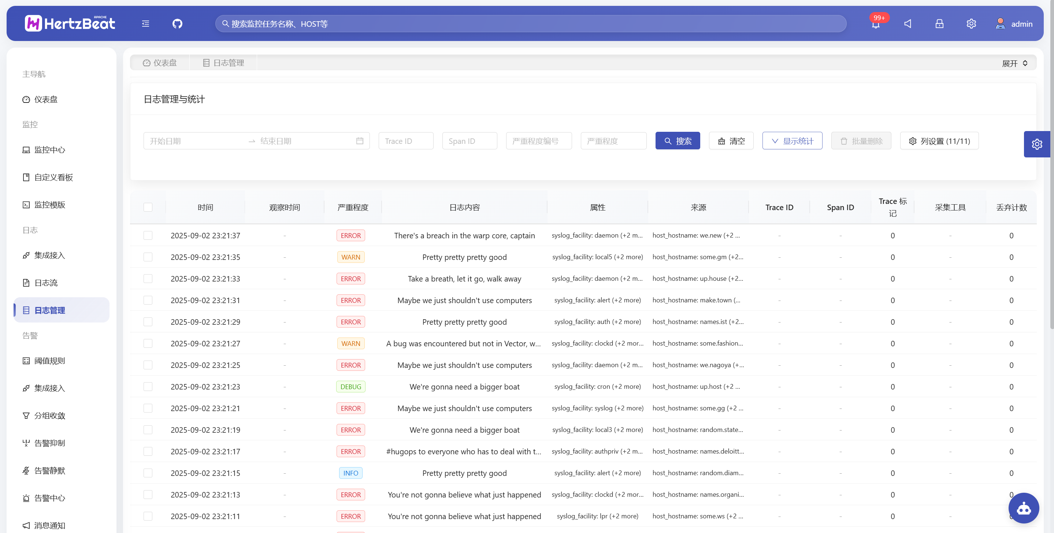The image size is (1054, 533).
Task: Open the 列设置 (11/11) column settings
Action: pos(939,141)
